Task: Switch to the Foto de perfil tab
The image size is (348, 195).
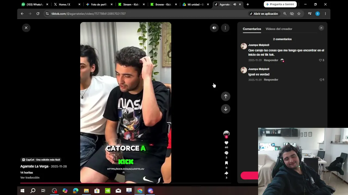Action: pyautogui.click(x=99, y=4)
